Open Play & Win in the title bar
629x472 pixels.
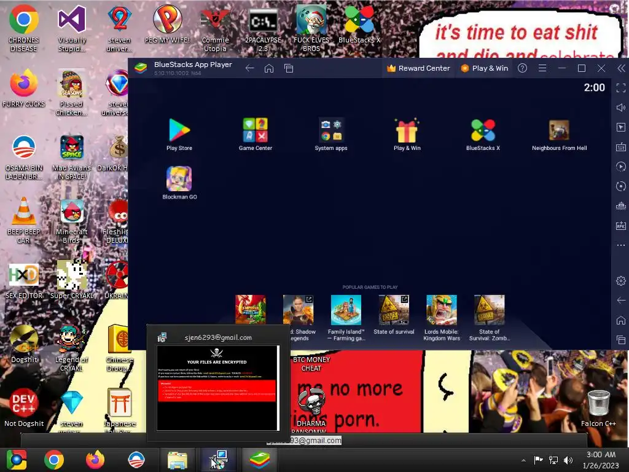pyautogui.click(x=484, y=68)
